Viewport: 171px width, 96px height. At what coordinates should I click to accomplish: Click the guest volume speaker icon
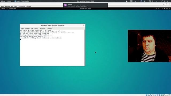(x=165, y=9)
